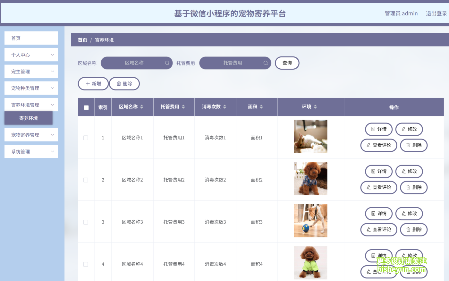Expand the 个人中心 sidebar menu

[31, 55]
